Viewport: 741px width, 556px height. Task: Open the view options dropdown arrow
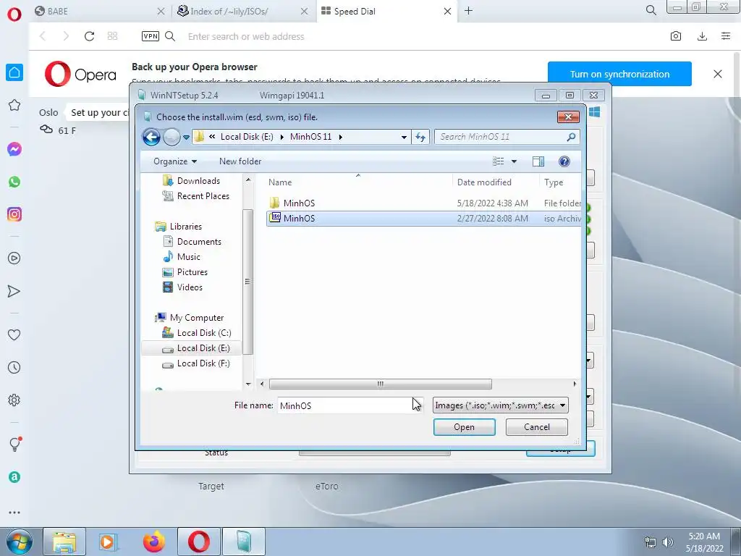[515, 161]
